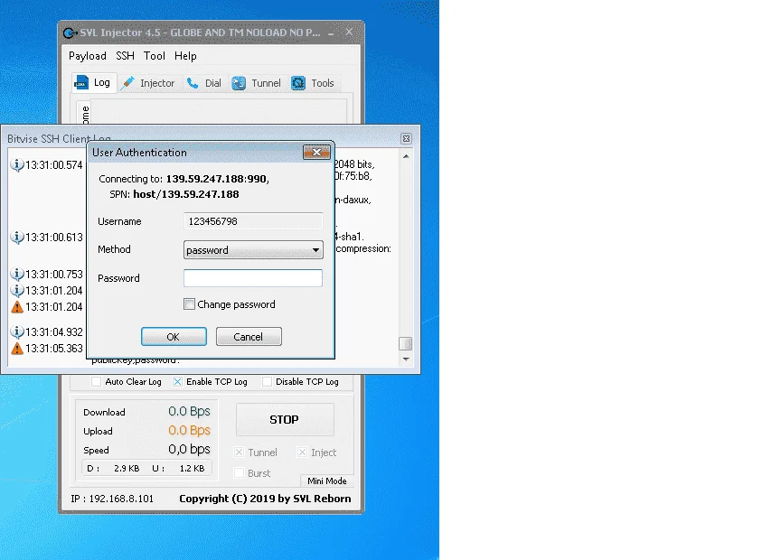Close the Bitvise SSH Client Log panel
This screenshot has height=560, width=781.
pos(407,139)
